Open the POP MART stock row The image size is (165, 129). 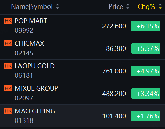click(x=82, y=26)
